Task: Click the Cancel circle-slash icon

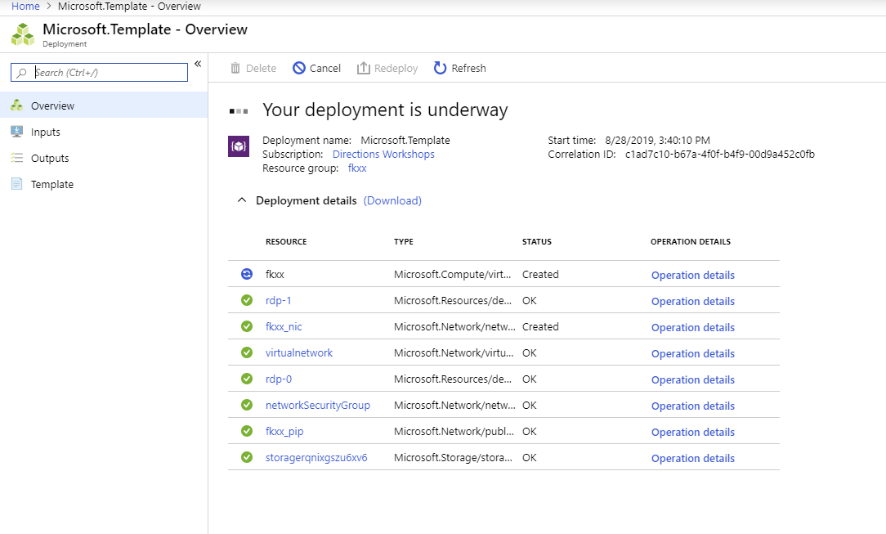Action: (x=299, y=69)
